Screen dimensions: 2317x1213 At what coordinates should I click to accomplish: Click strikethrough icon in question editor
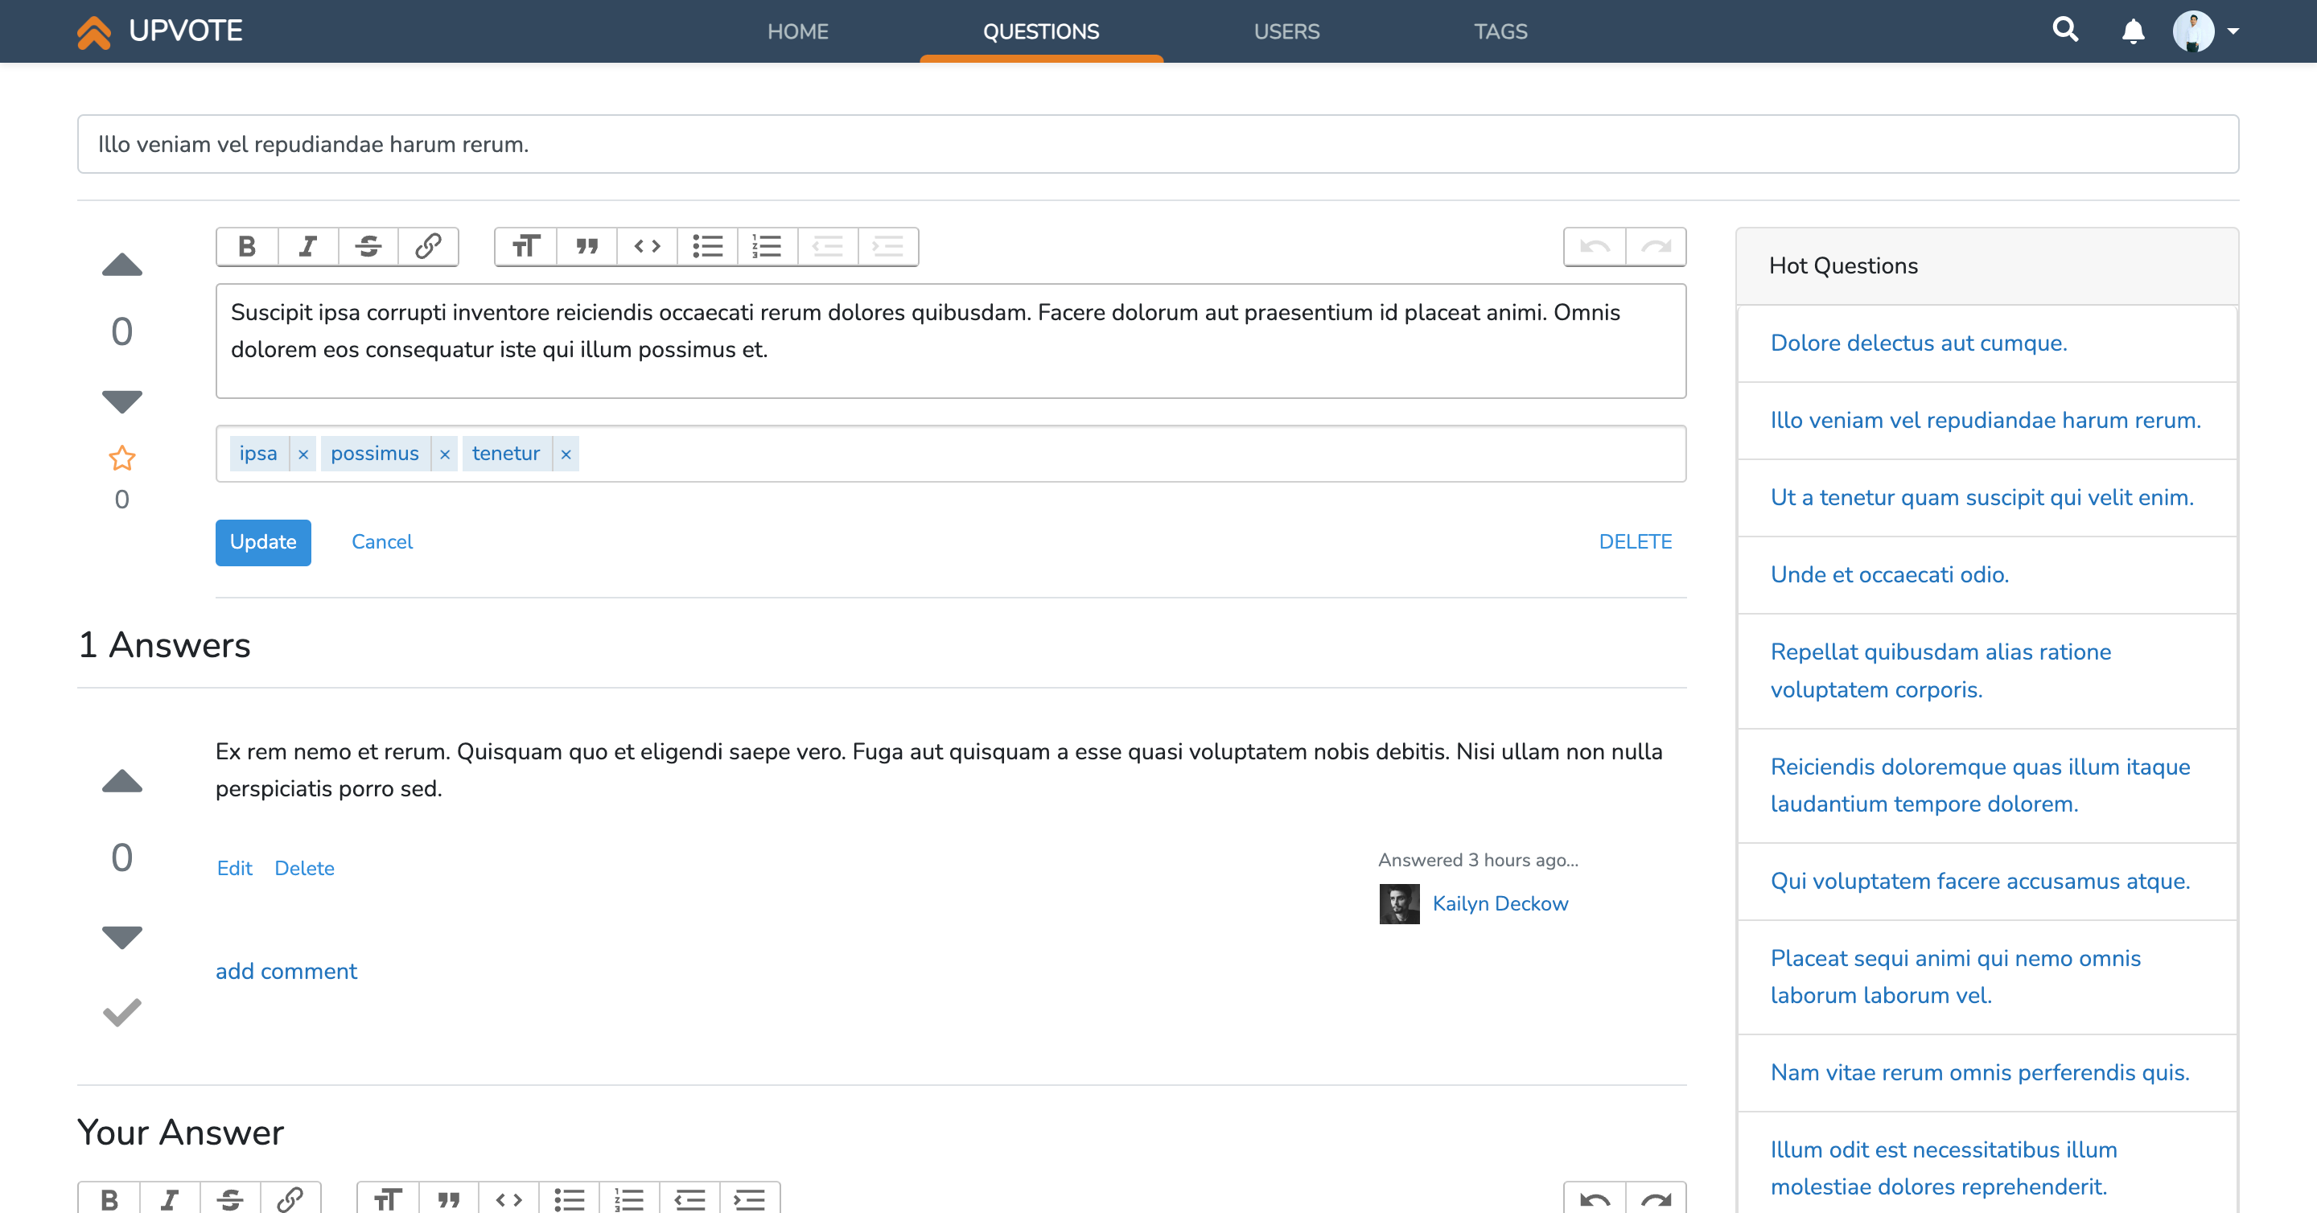click(368, 246)
